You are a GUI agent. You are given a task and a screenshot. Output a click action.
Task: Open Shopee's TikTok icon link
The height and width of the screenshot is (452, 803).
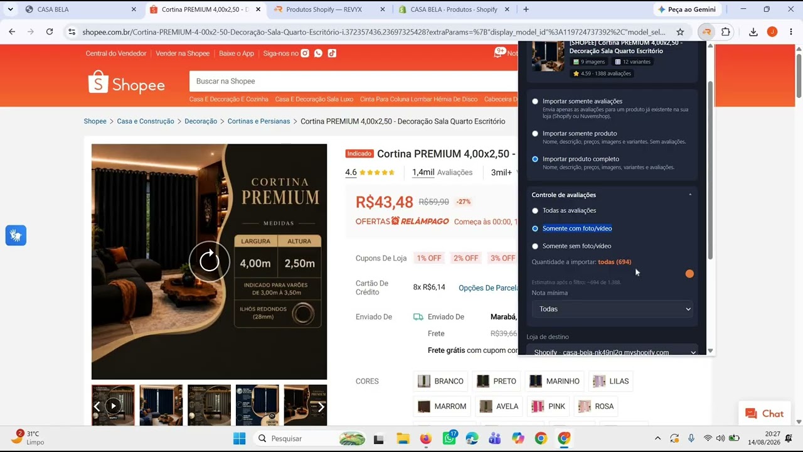pos(332,53)
